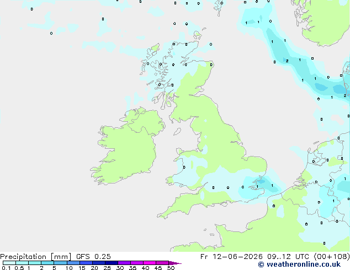350x270 pixels.
Task: Click the '0.1' legend scale label
Action: click(x=6, y=268)
